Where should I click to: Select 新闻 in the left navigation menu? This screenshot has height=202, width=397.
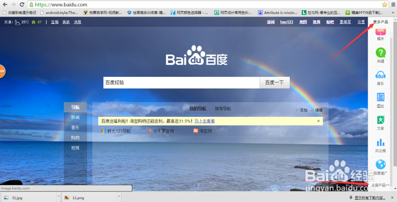tap(75, 117)
